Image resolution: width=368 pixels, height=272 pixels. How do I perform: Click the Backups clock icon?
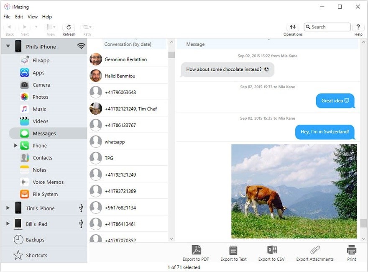[18, 240]
